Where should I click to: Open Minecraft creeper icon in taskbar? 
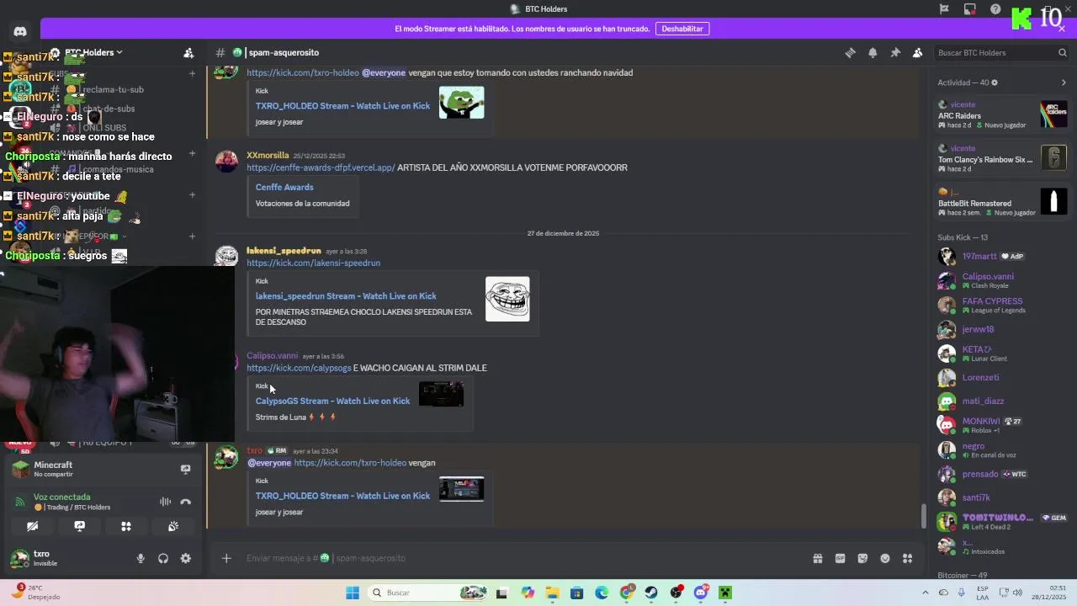725,593
